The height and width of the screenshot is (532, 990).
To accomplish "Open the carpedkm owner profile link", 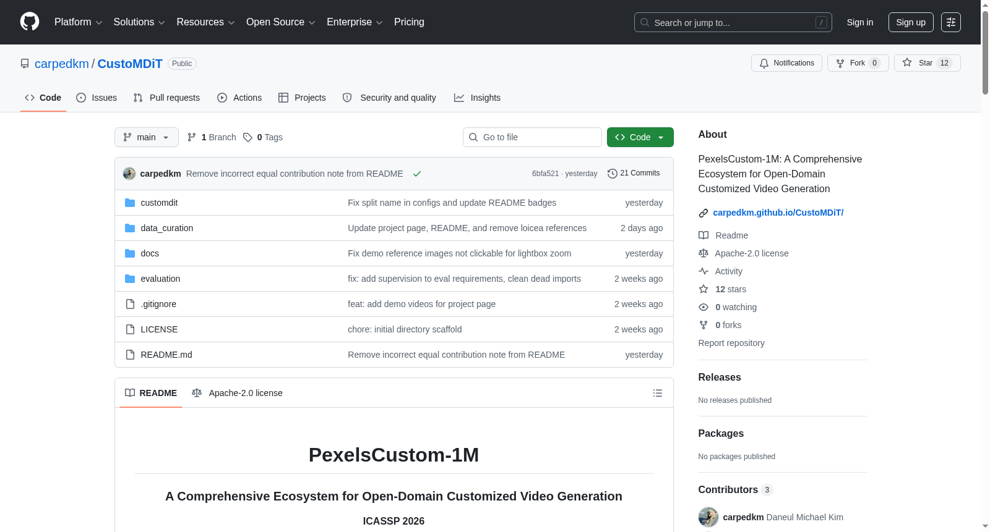I will (62, 64).
